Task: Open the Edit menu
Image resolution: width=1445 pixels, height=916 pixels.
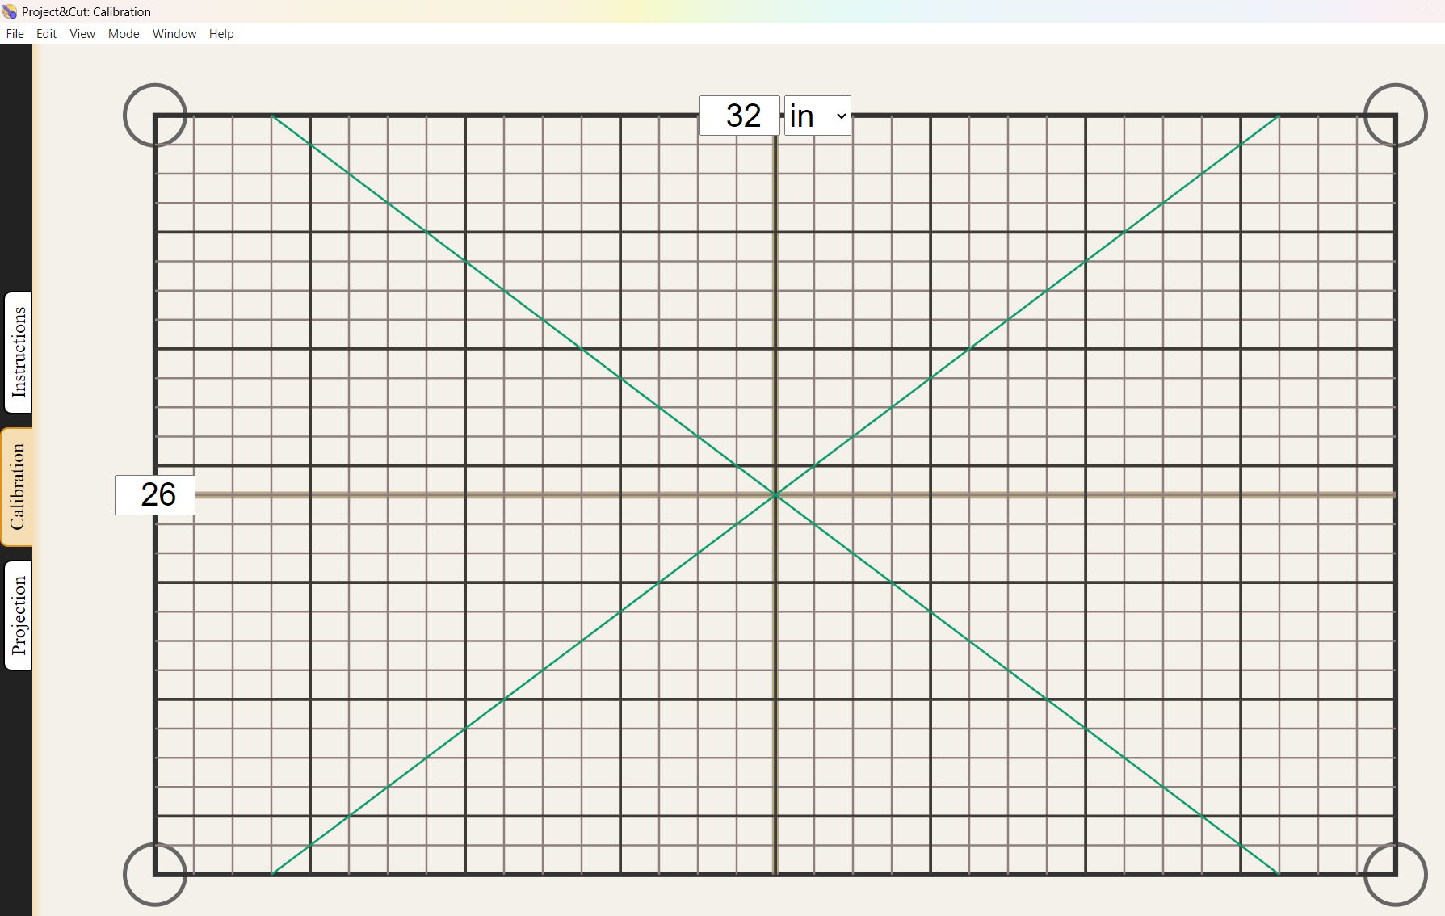Action: (46, 34)
